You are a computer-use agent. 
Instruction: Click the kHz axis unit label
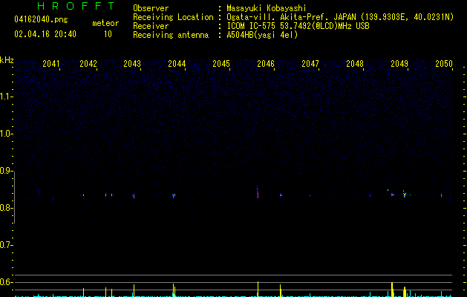coord(7,60)
